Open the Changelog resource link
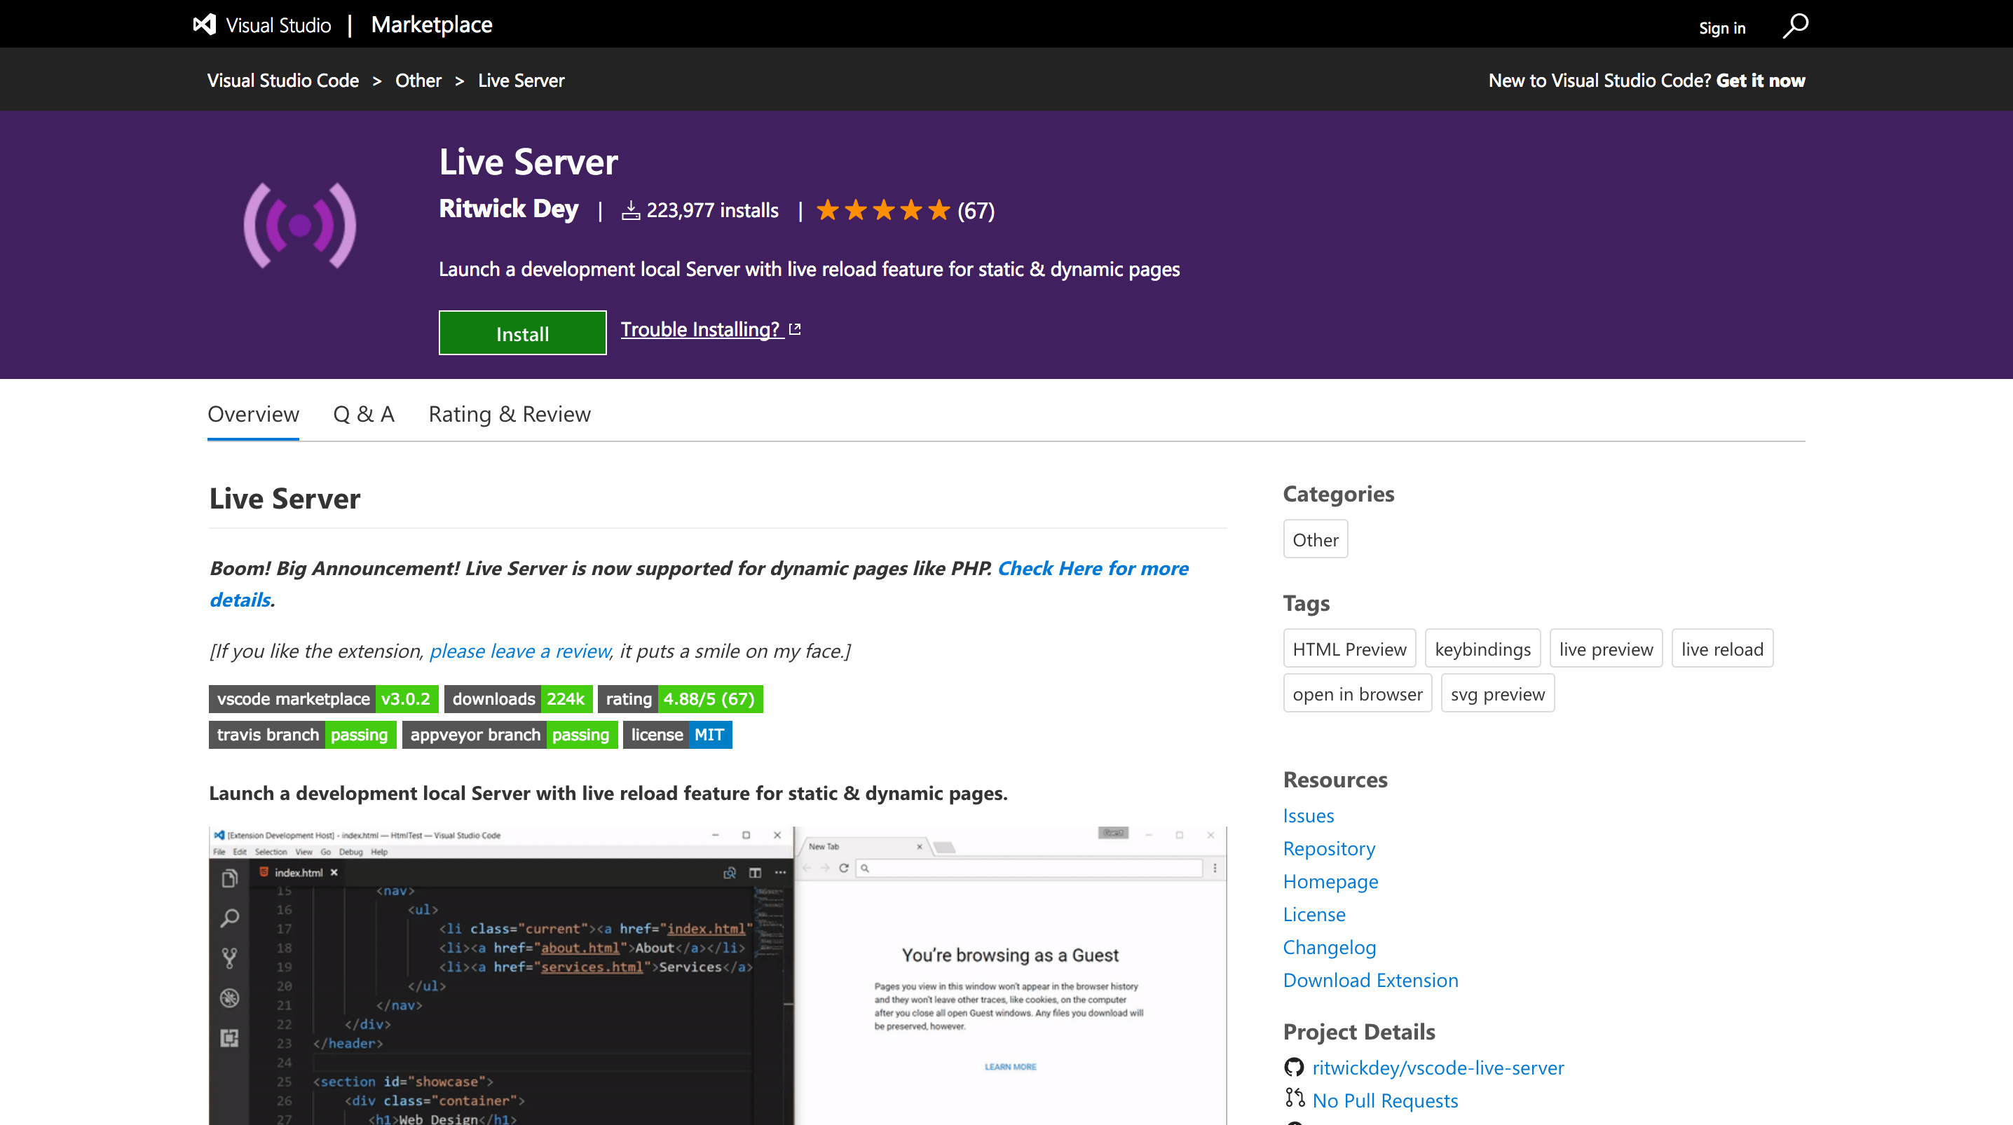The width and height of the screenshot is (2013, 1125). click(x=1329, y=947)
